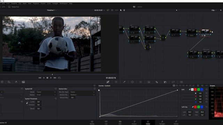Screen dimensions: 223x125
Task: Toggle Soft Clip green channel
Action: point(199,107)
